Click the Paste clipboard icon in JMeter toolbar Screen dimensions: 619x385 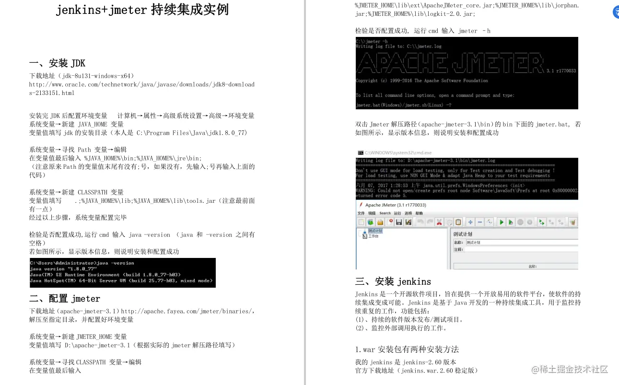[x=458, y=222]
